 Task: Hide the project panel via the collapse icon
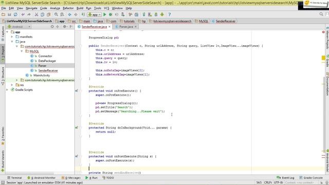[x=71, y=27]
